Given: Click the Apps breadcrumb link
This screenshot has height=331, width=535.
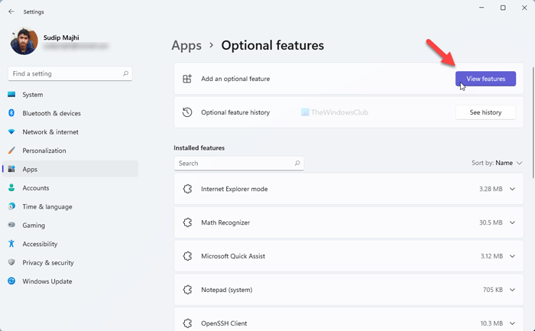Looking at the screenshot, I should point(186,45).
